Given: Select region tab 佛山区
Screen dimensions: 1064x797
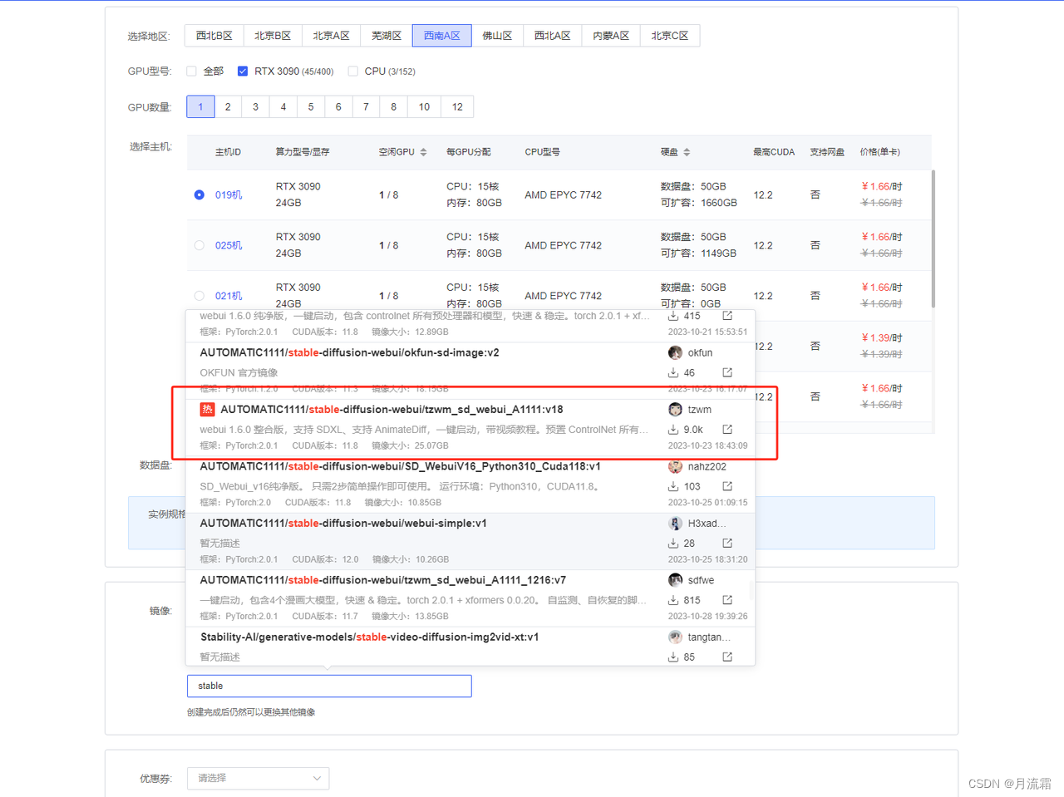Looking at the screenshot, I should pos(497,36).
